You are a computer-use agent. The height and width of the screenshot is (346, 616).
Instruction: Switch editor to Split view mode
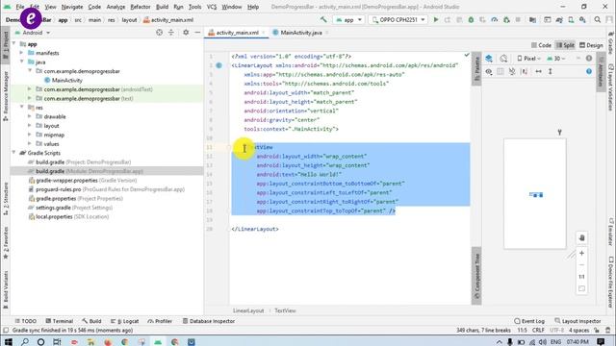point(565,45)
